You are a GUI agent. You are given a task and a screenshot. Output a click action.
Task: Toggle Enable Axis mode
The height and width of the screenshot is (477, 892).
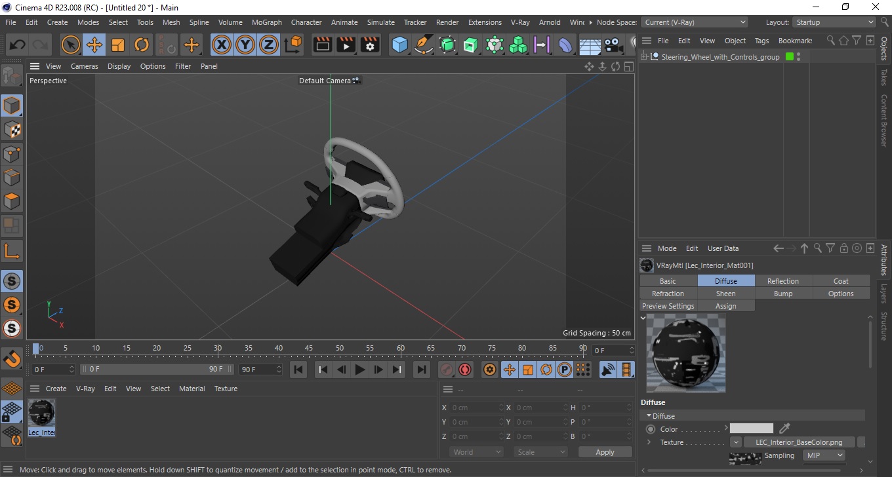(12, 251)
